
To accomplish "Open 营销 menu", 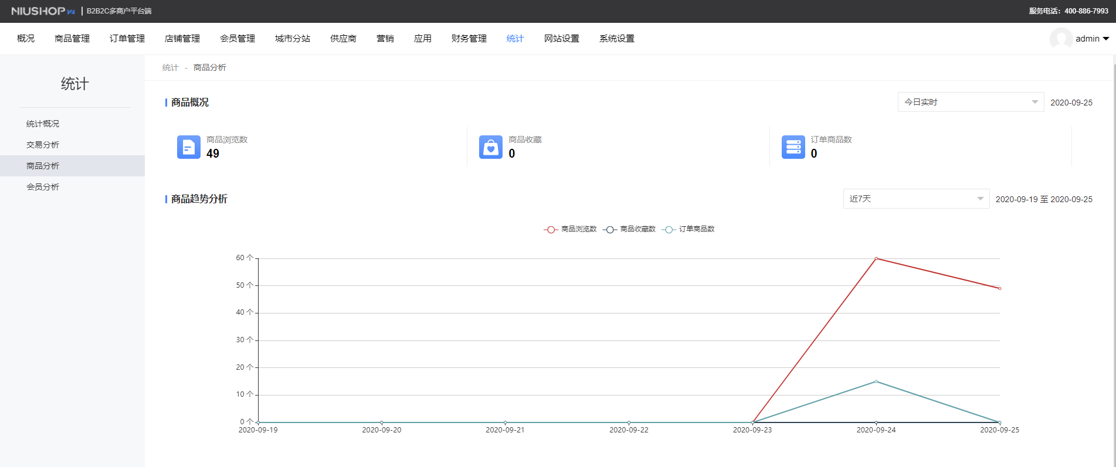I will [385, 39].
